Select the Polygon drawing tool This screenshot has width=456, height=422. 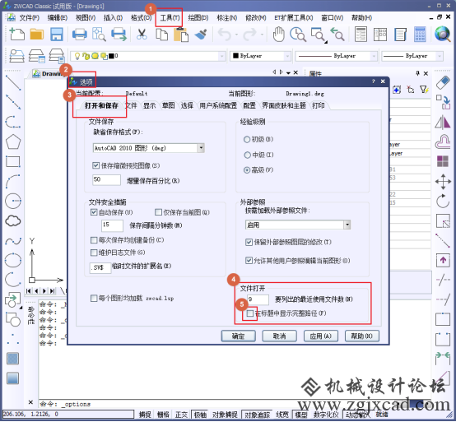[13, 141]
